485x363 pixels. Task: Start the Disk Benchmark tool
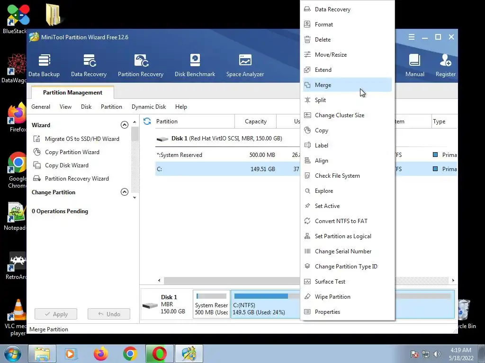coord(195,65)
